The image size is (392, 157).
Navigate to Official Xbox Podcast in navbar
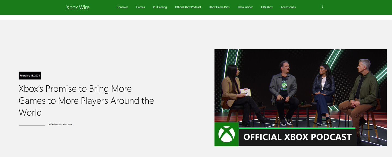coord(188,7)
